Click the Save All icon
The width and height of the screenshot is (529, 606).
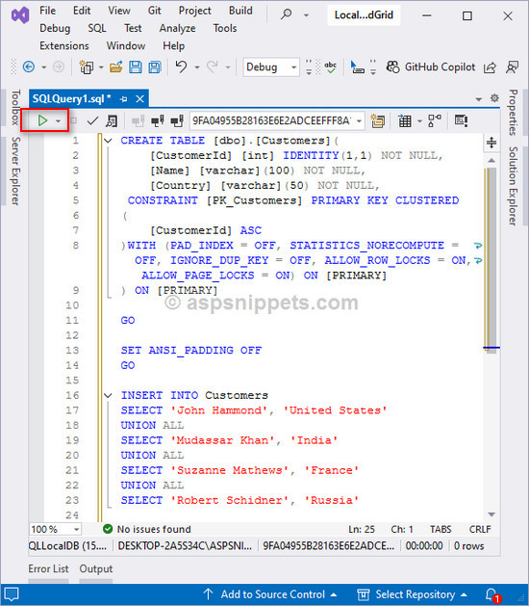[155, 67]
